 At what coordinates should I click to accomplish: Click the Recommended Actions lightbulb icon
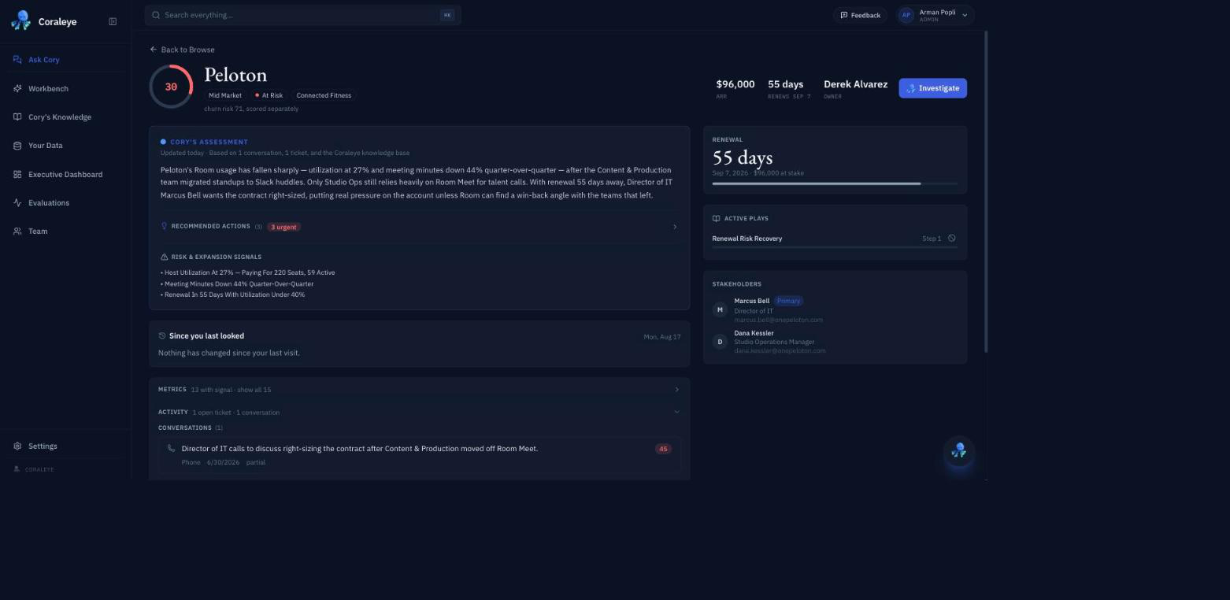pyautogui.click(x=164, y=226)
